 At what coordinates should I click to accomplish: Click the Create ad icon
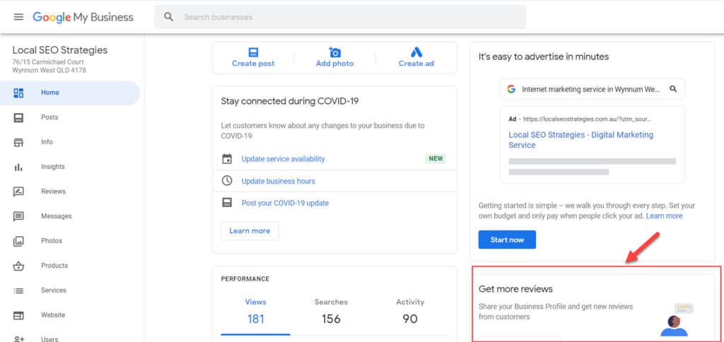click(x=416, y=52)
